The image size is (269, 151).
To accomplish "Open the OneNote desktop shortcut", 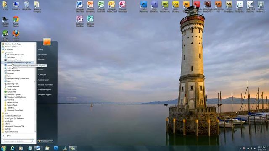I will (80, 21).
